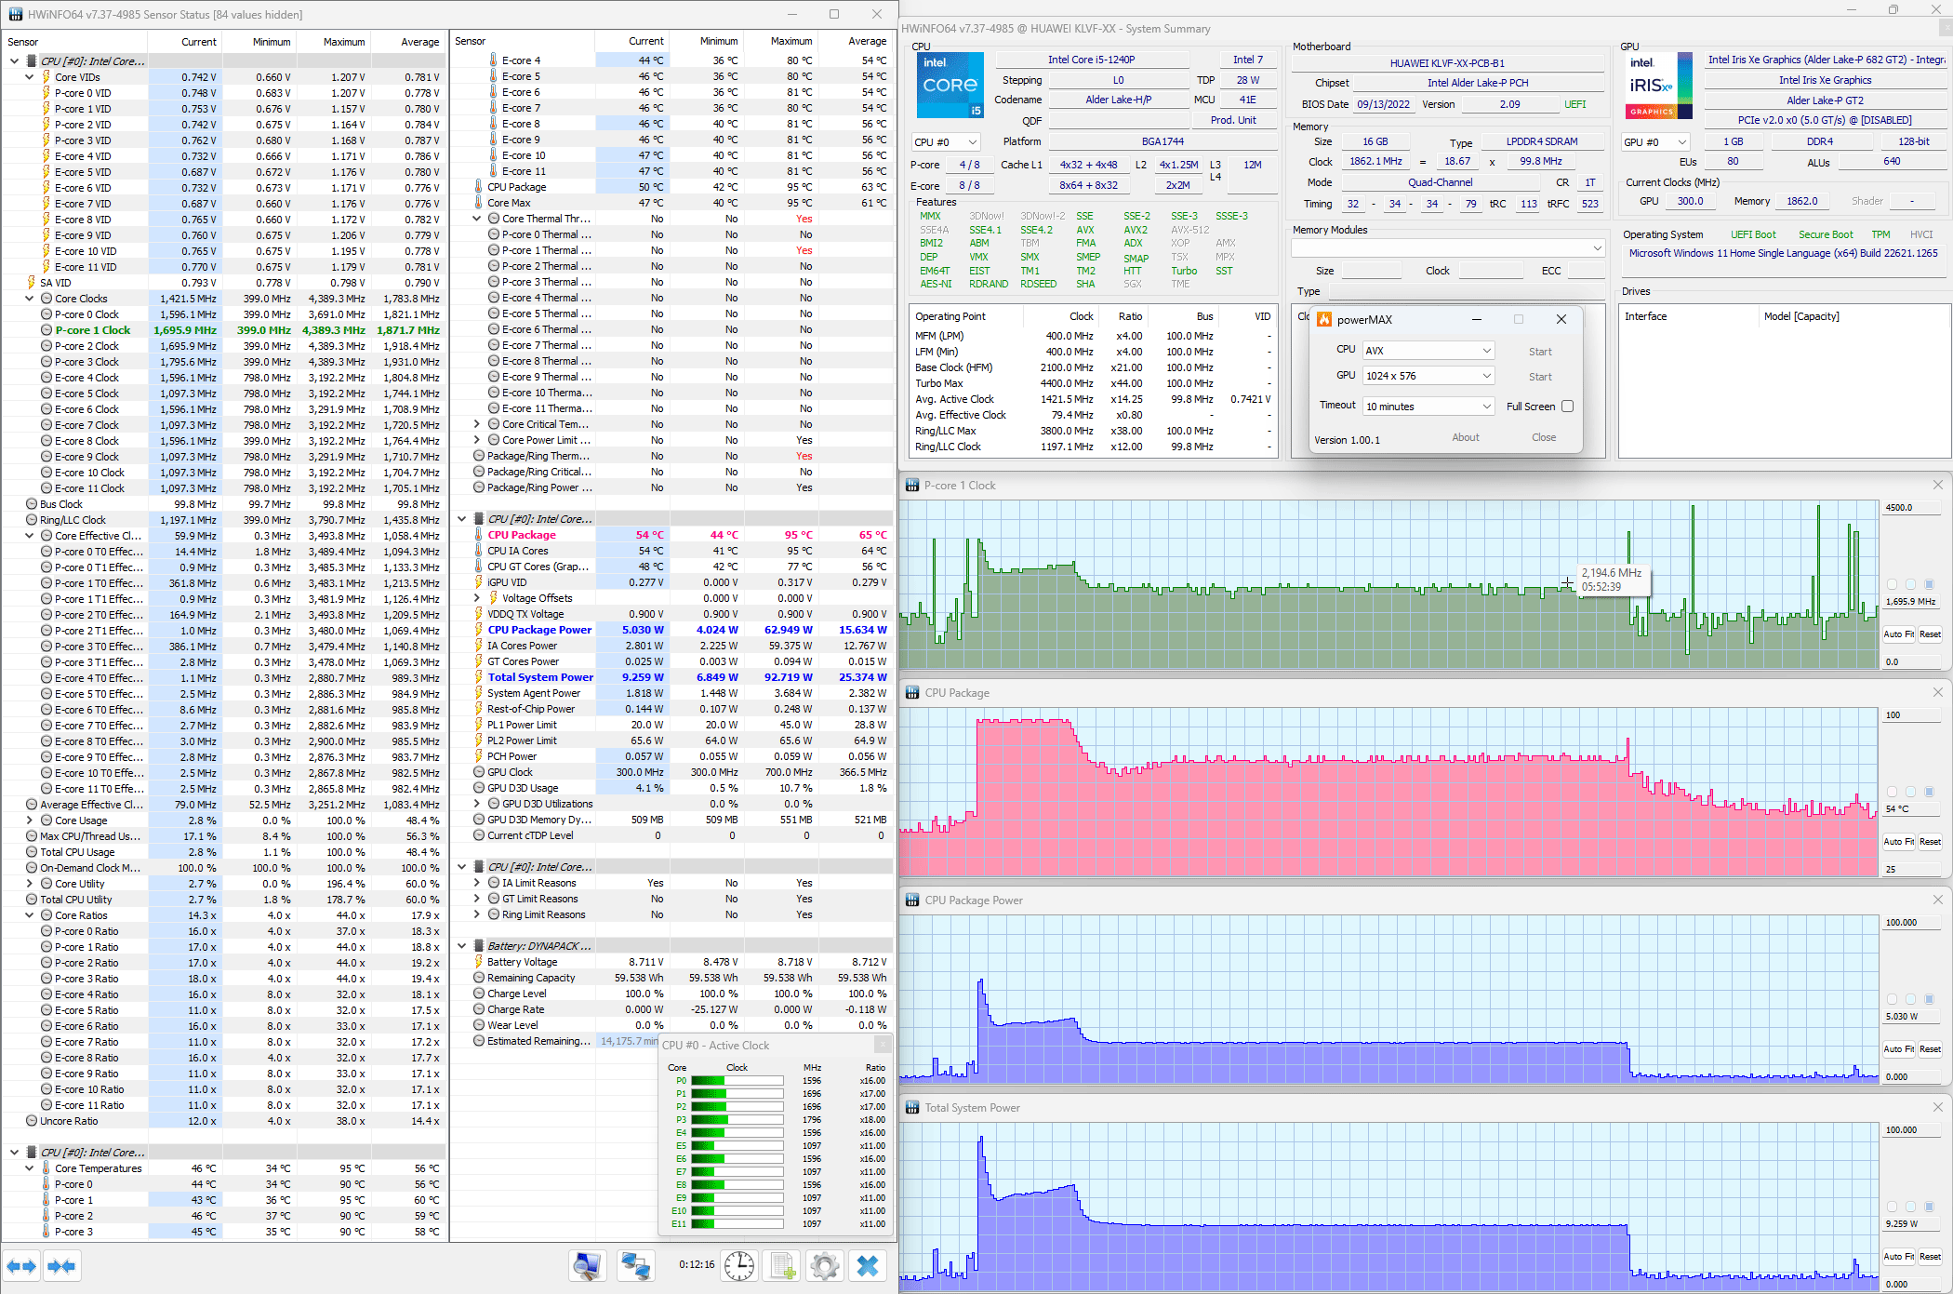Image resolution: width=1953 pixels, height=1294 pixels.
Task: Close the CPU Package Power graph
Action: [x=1938, y=900]
